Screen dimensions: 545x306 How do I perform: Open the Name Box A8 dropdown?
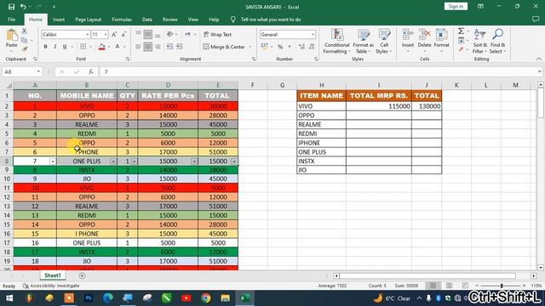point(38,71)
